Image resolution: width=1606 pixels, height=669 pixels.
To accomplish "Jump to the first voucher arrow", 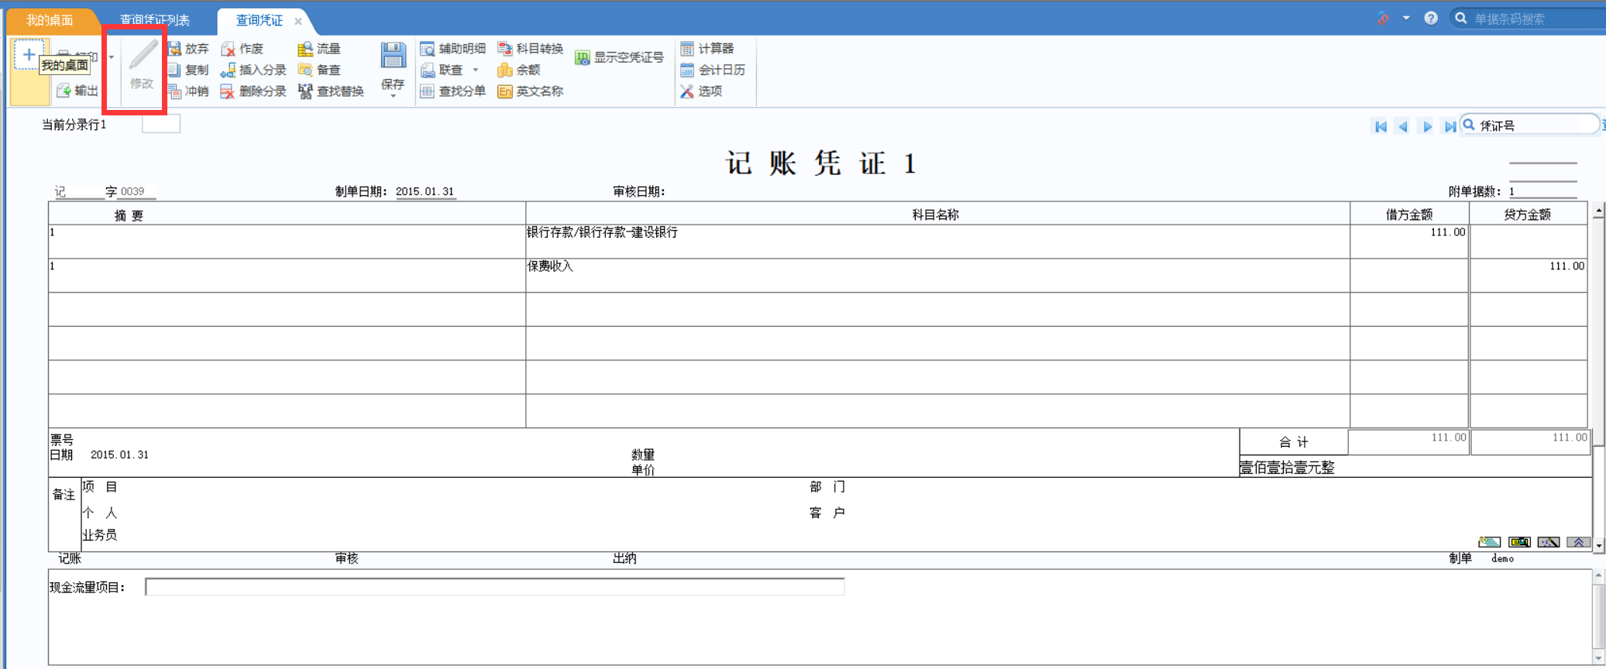I will pyautogui.click(x=1380, y=126).
